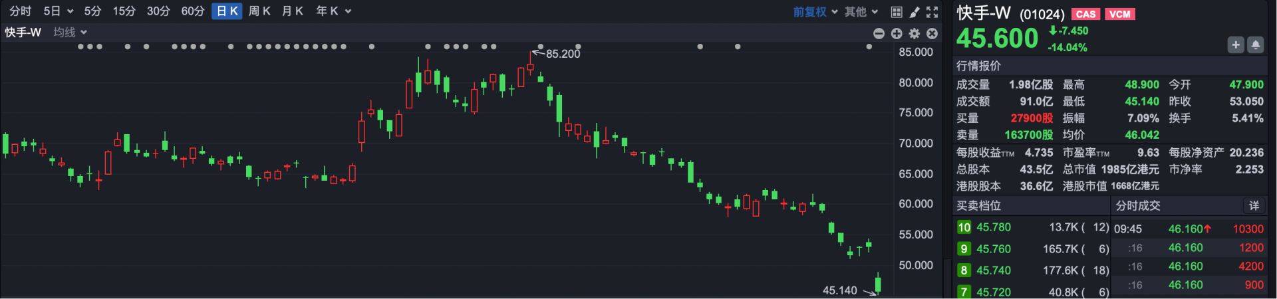Close the indicator with X icon
This screenshot has height=299, width=1277.
pyautogui.click(x=932, y=33)
